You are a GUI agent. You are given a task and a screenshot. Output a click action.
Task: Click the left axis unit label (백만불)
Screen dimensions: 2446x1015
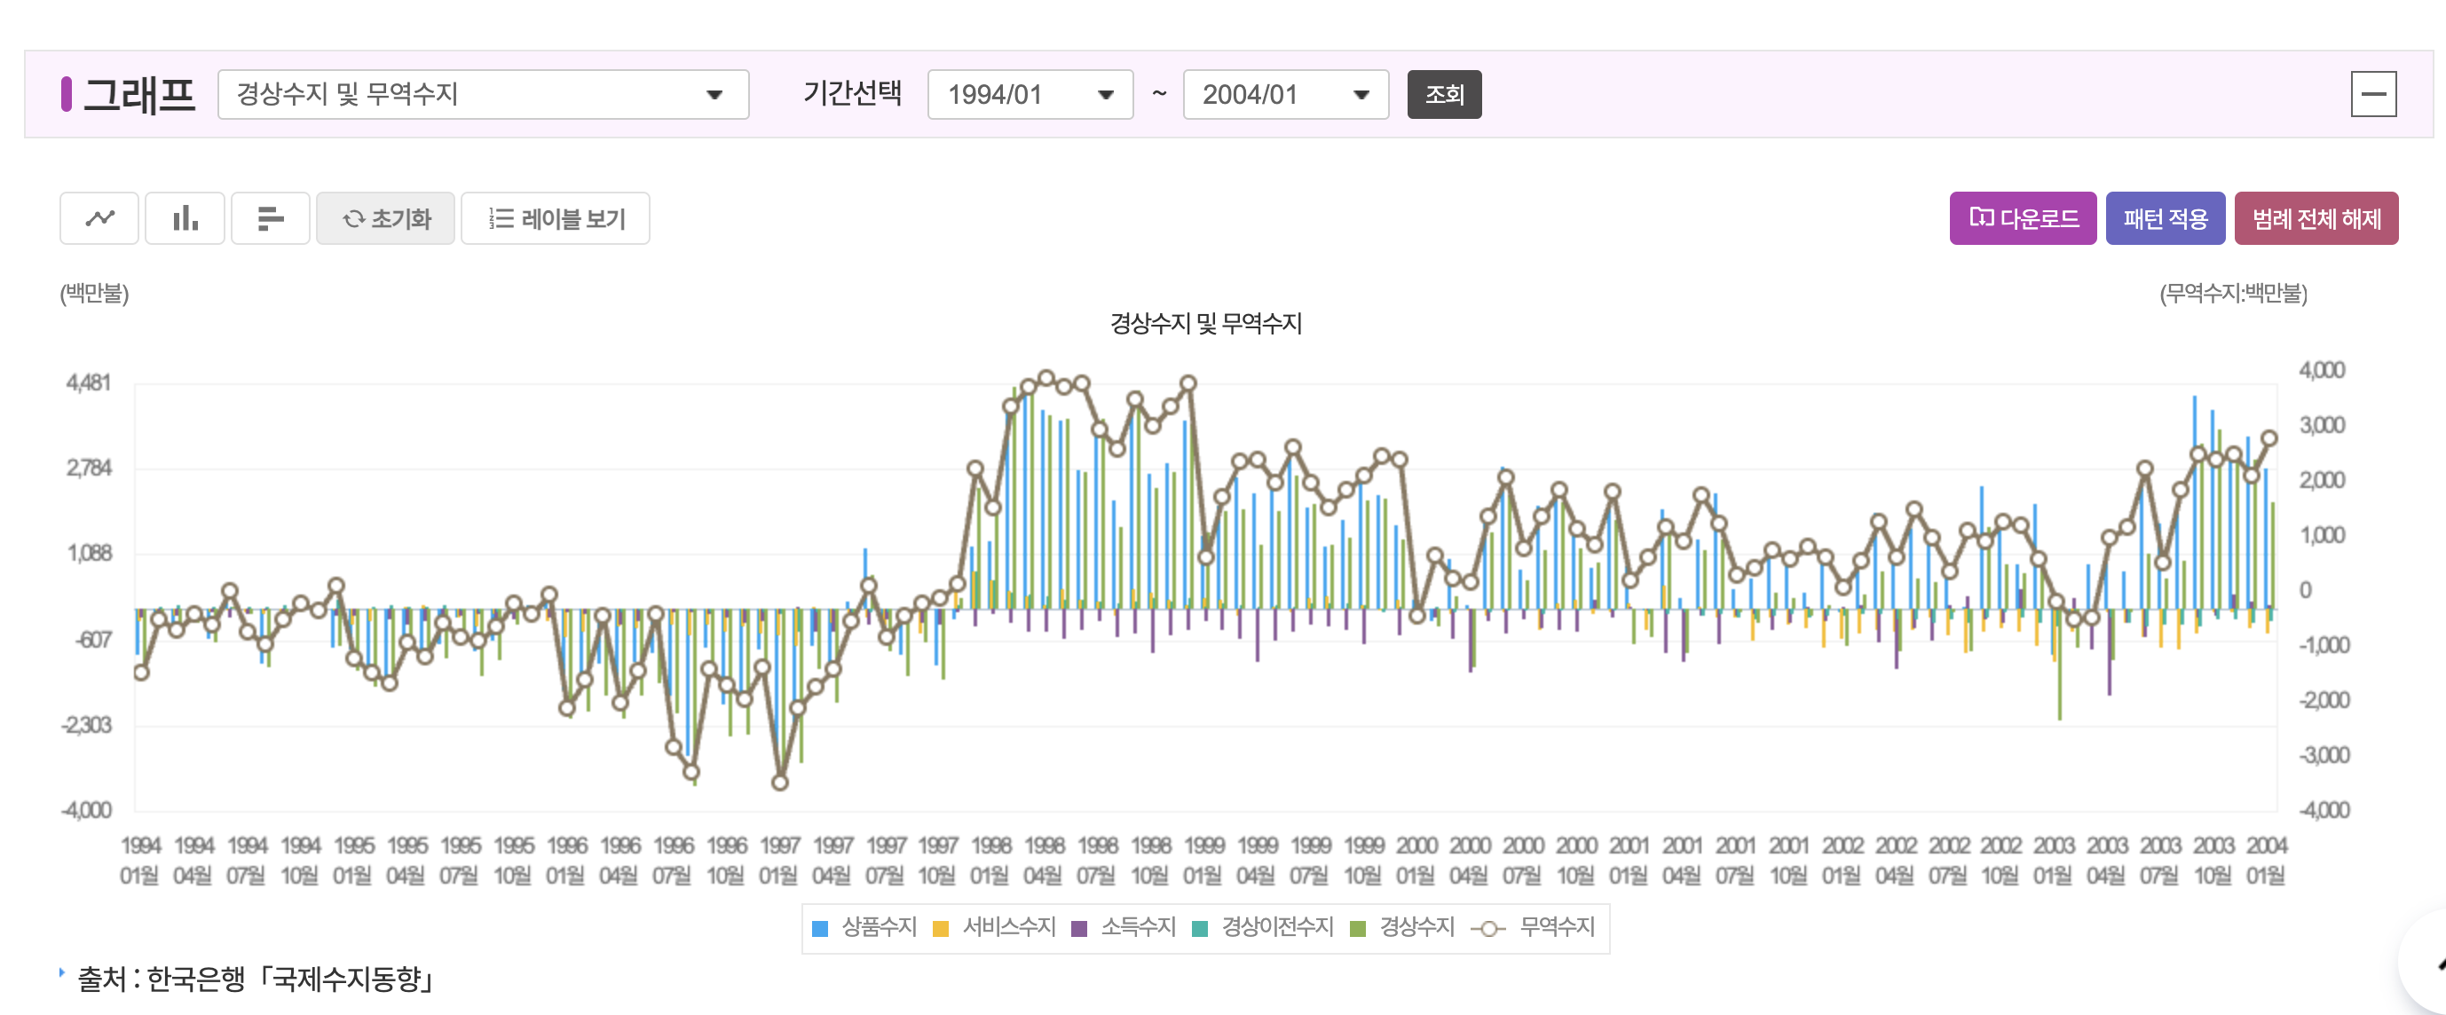tap(94, 294)
